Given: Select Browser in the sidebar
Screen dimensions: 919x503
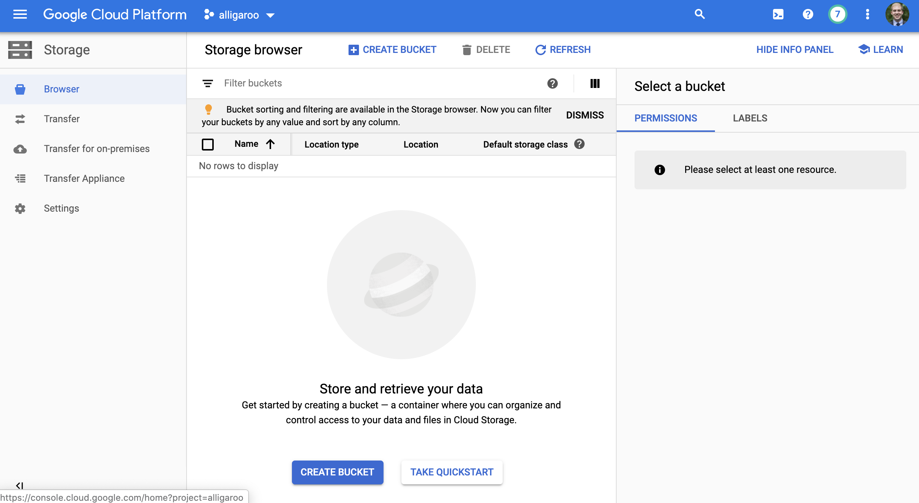Looking at the screenshot, I should point(93,89).
